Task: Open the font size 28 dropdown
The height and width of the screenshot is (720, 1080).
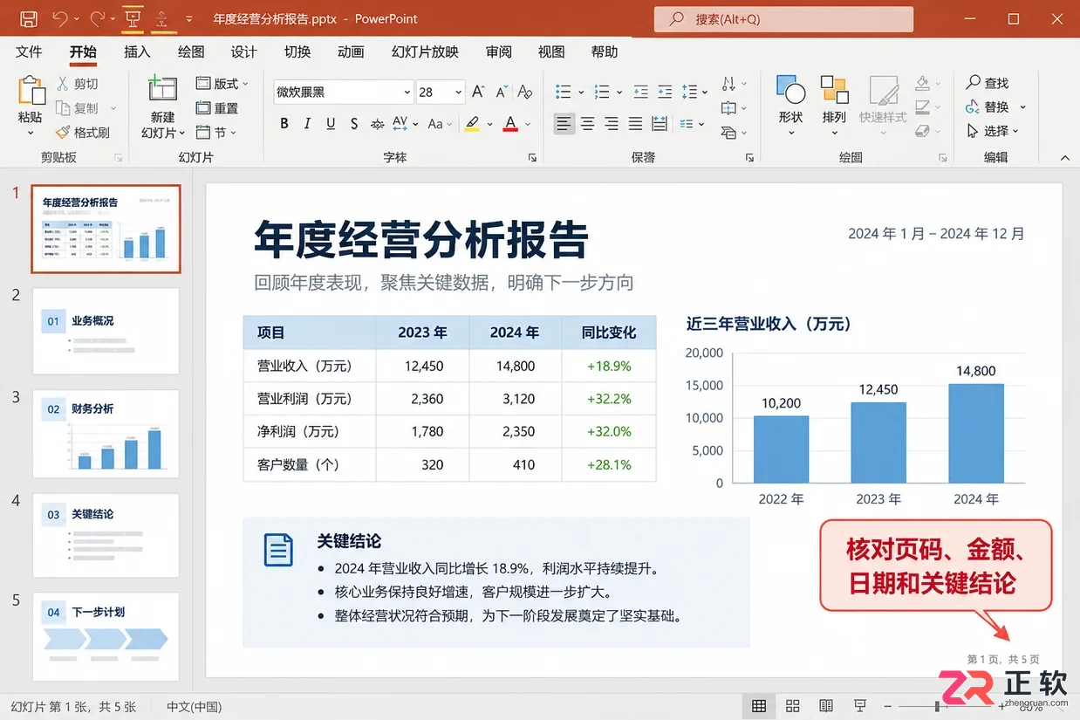Action: [459, 92]
